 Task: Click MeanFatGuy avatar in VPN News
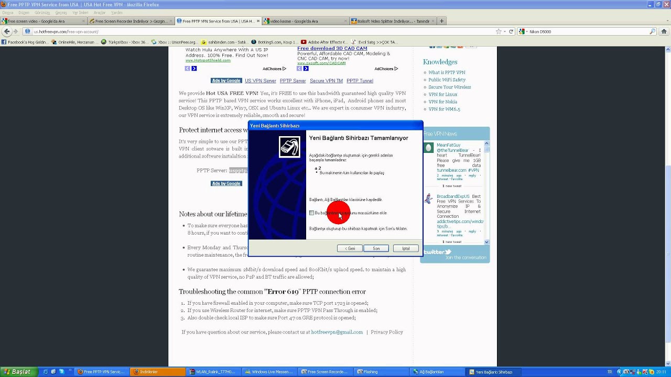[x=429, y=148]
